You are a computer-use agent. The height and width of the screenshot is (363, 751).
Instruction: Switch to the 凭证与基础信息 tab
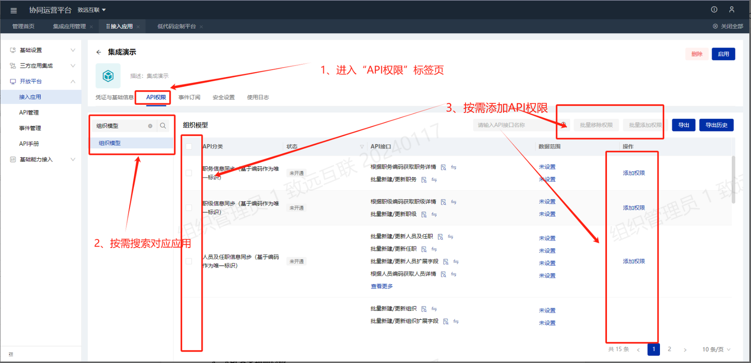[x=115, y=97]
